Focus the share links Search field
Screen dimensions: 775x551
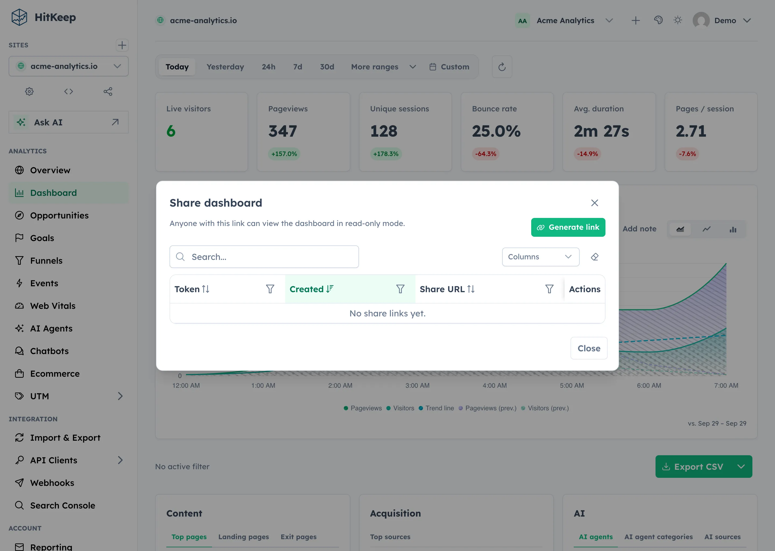tap(264, 257)
